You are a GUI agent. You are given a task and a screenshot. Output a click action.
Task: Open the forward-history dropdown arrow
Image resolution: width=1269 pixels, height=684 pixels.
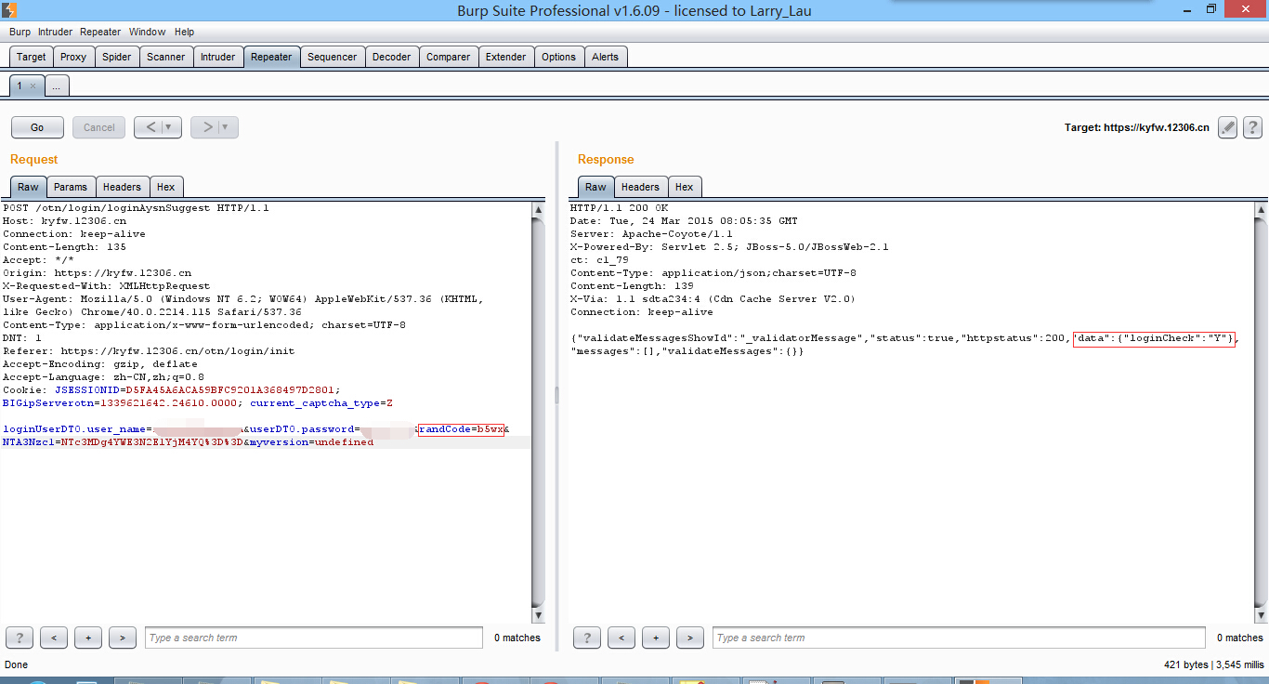click(227, 127)
